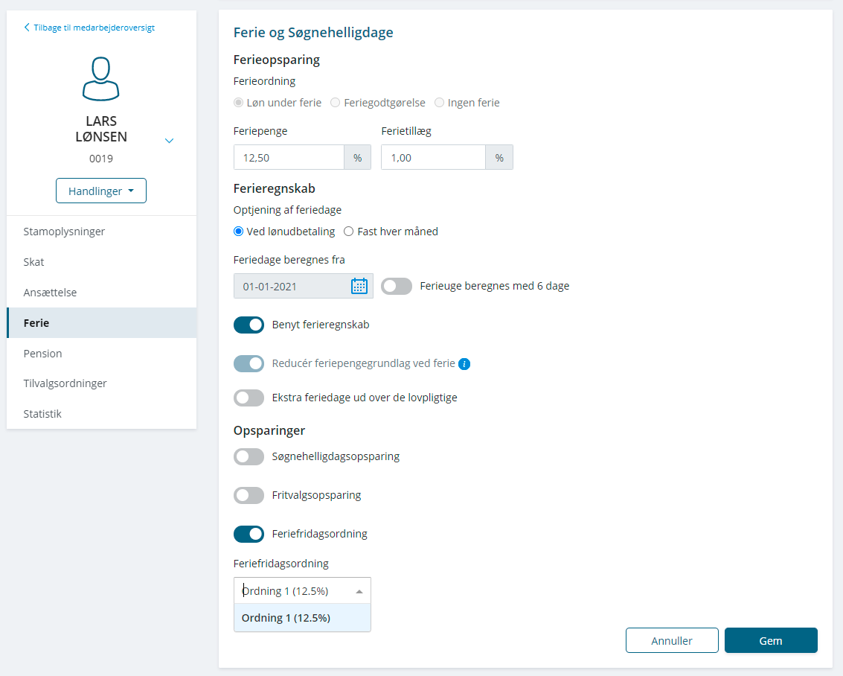The width and height of the screenshot is (843, 676).
Task: Enable Ferieuge beregnes med 6 dage
Action: click(x=397, y=286)
